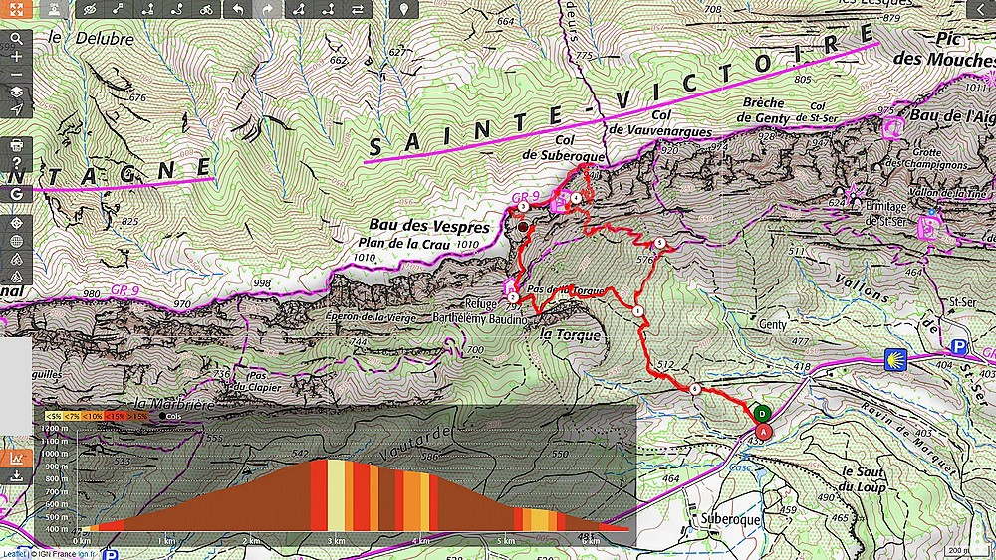
Task: Toggle the elevation profile chart button
Action: [16, 458]
